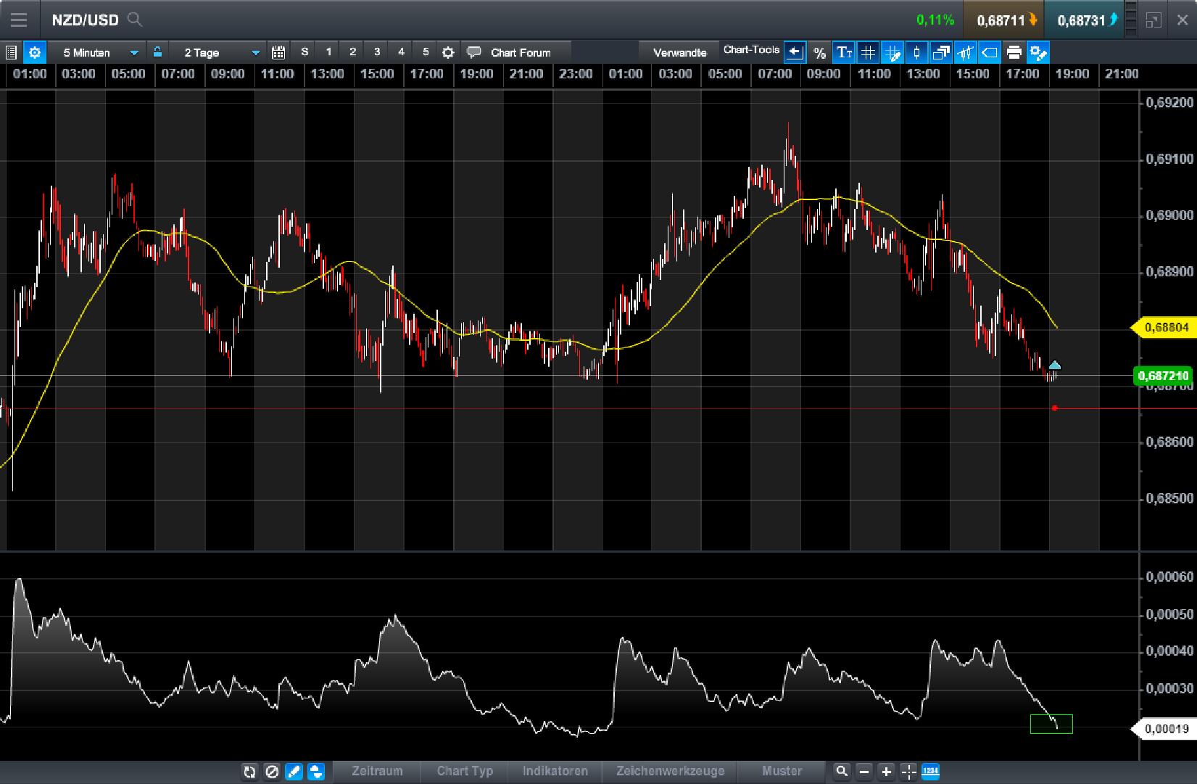Click the Verwandte button
Screen dimensions: 1197x784
coord(680,51)
